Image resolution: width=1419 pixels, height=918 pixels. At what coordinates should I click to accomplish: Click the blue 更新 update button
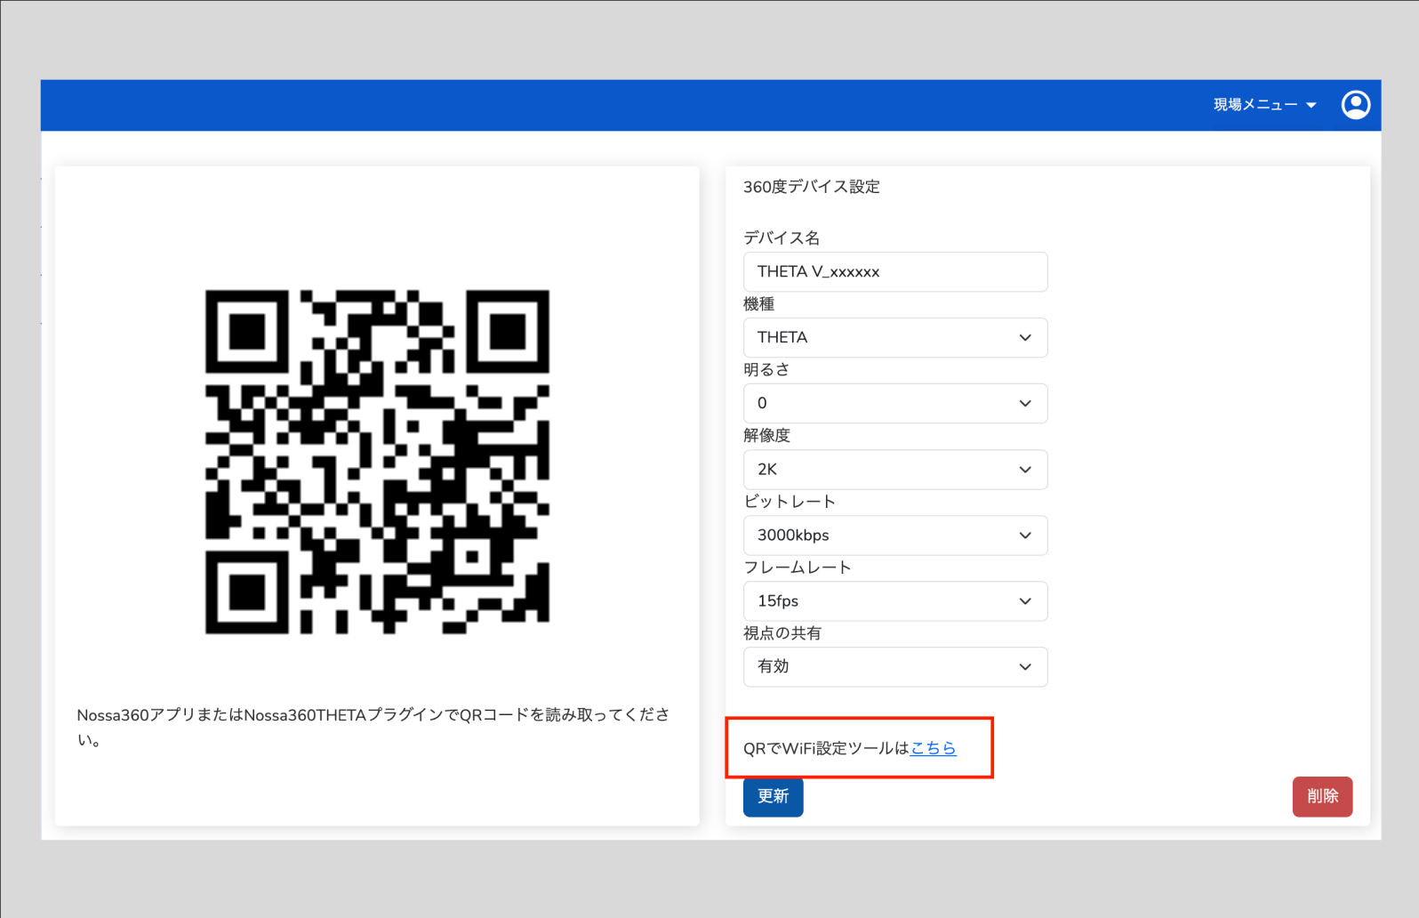point(774,796)
